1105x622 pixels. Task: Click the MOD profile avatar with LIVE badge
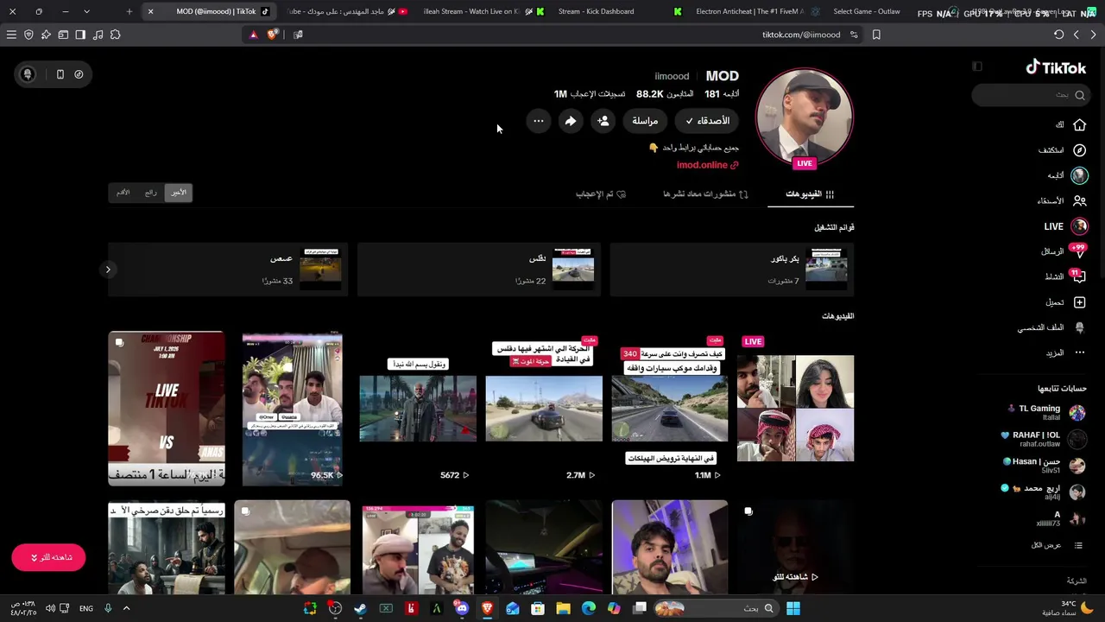(805, 117)
